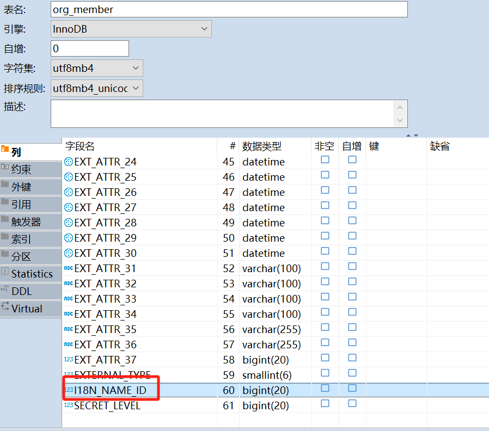489x431 pixels.
Task: Click the # column header
Action: coord(228,146)
